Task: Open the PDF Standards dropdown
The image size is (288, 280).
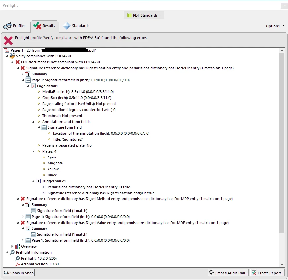Action: 144,15
